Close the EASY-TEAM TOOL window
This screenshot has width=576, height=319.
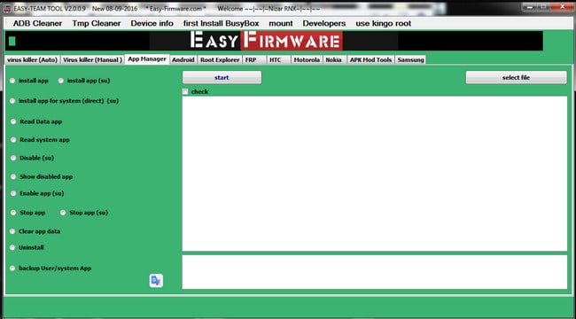(x=562, y=7)
